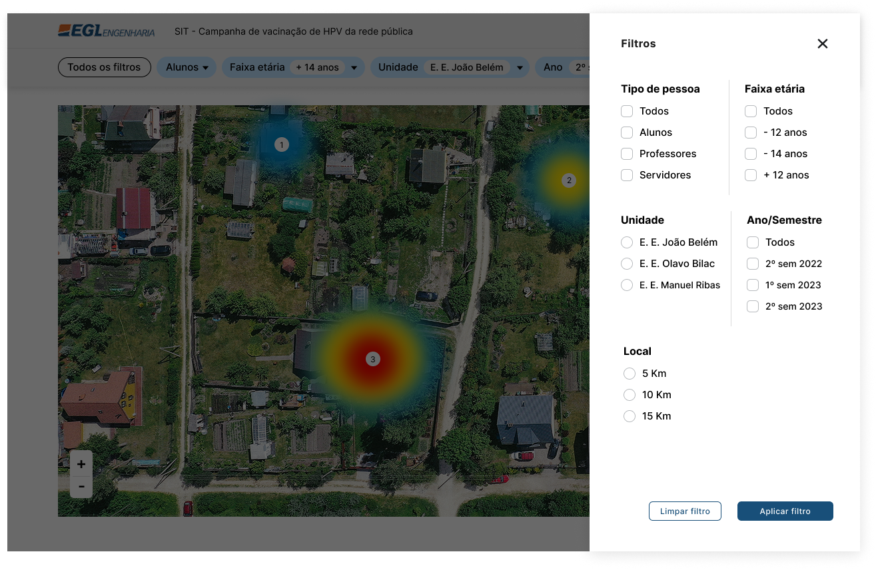
Task: Tick the 2º sem 2022 checkbox
Action: [753, 264]
